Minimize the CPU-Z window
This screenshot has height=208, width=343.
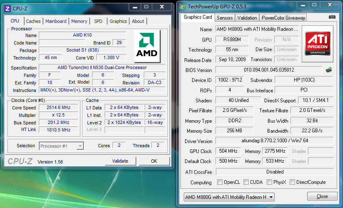[135, 7]
